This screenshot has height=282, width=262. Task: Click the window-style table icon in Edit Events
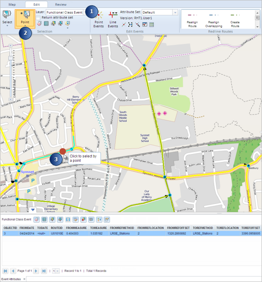[x=145, y=25]
